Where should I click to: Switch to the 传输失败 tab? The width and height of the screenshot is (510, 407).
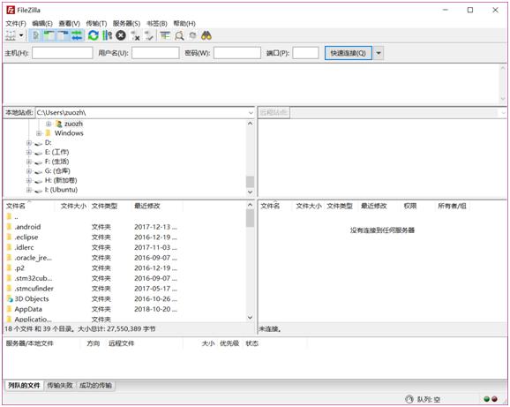tap(60, 386)
